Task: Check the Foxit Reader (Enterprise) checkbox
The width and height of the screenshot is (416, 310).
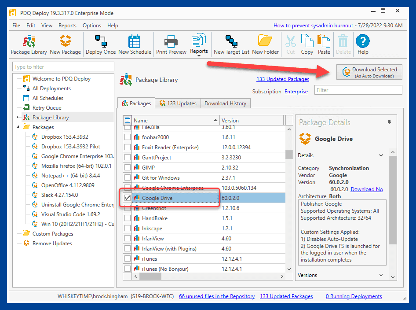Action: (x=128, y=147)
